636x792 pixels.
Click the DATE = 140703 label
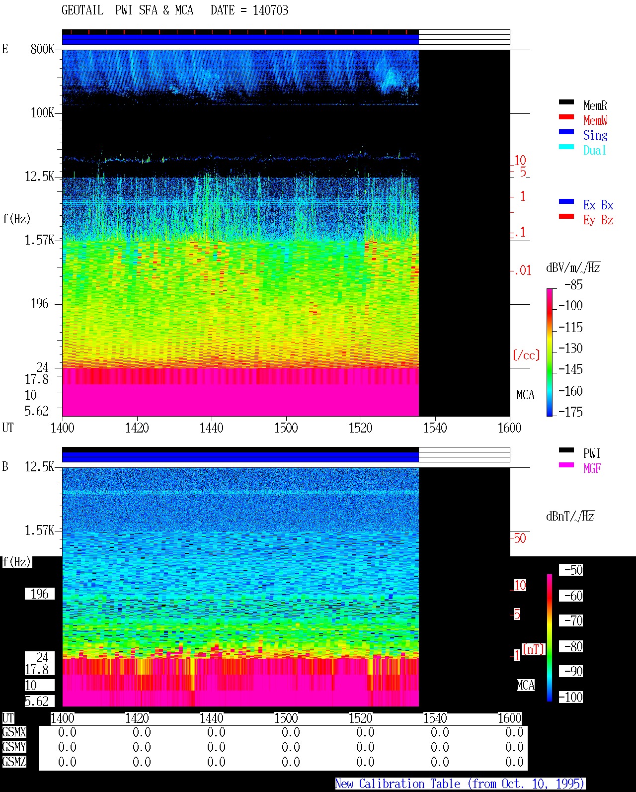[x=249, y=10]
